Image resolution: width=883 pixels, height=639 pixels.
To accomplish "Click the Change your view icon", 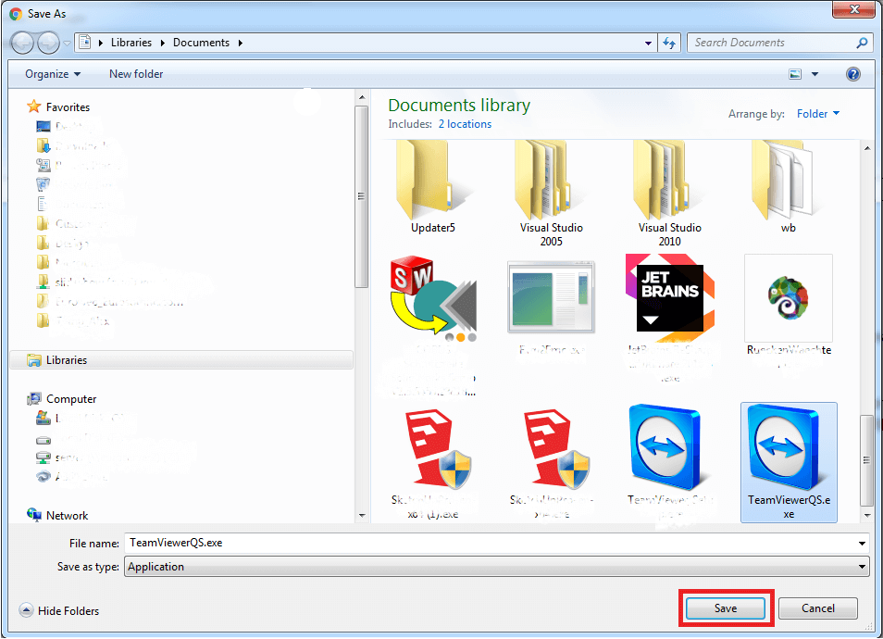I will 795,74.
